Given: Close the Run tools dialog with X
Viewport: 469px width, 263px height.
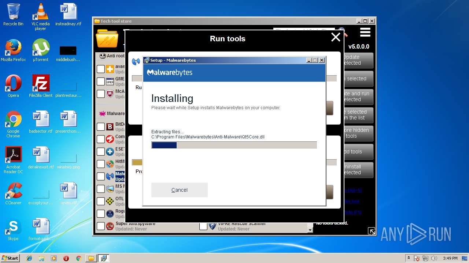Looking at the screenshot, I should (x=336, y=37).
